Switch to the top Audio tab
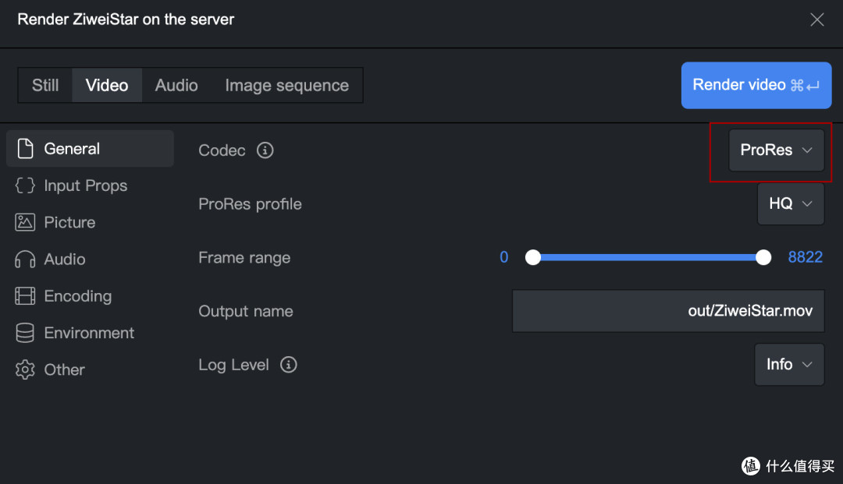Screen dimensions: 843x484 (x=176, y=85)
